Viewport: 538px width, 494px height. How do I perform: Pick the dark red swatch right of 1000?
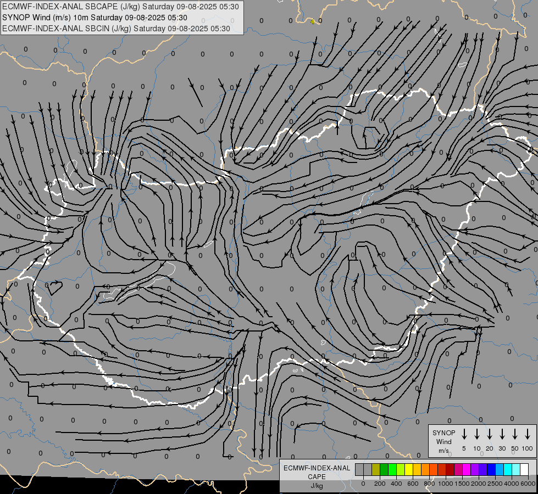point(451,469)
